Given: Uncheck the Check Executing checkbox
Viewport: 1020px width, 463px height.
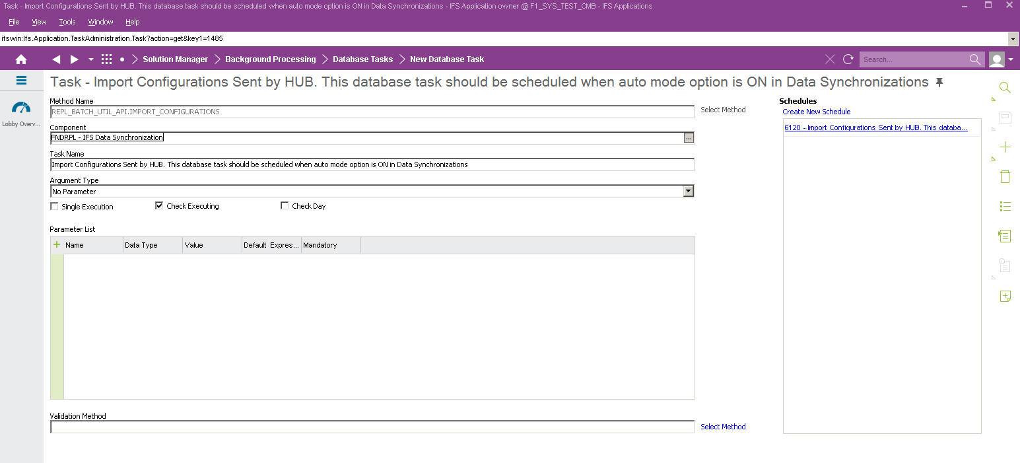Looking at the screenshot, I should click(159, 206).
